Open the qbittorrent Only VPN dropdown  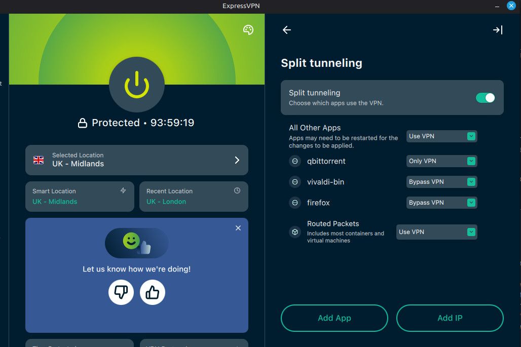[441, 161]
